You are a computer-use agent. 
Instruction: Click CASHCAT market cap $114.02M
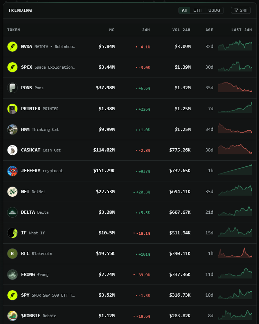tap(104, 150)
